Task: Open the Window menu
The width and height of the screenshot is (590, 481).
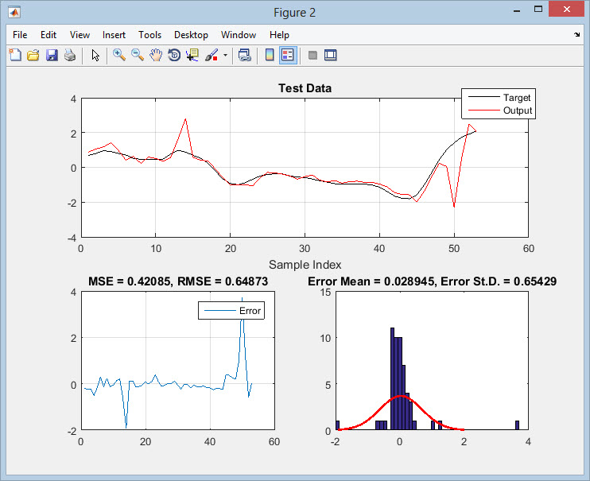Action: pyautogui.click(x=239, y=35)
